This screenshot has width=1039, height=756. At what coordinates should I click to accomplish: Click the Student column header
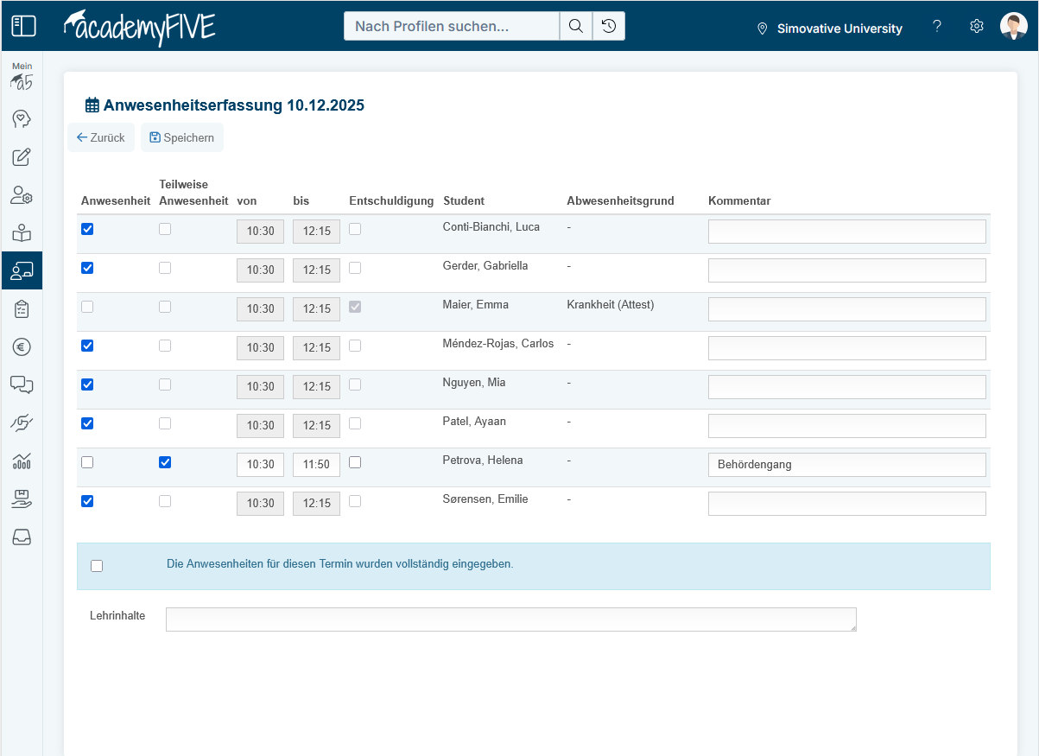click(464, 201)
